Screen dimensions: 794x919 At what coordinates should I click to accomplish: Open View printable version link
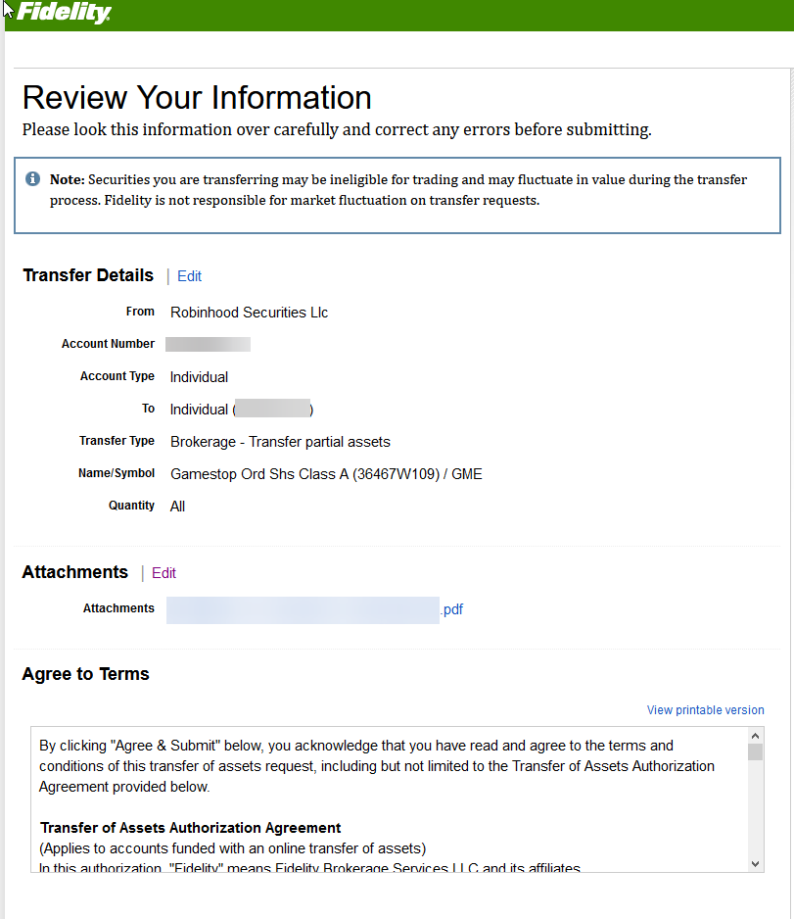pos(705,709)
